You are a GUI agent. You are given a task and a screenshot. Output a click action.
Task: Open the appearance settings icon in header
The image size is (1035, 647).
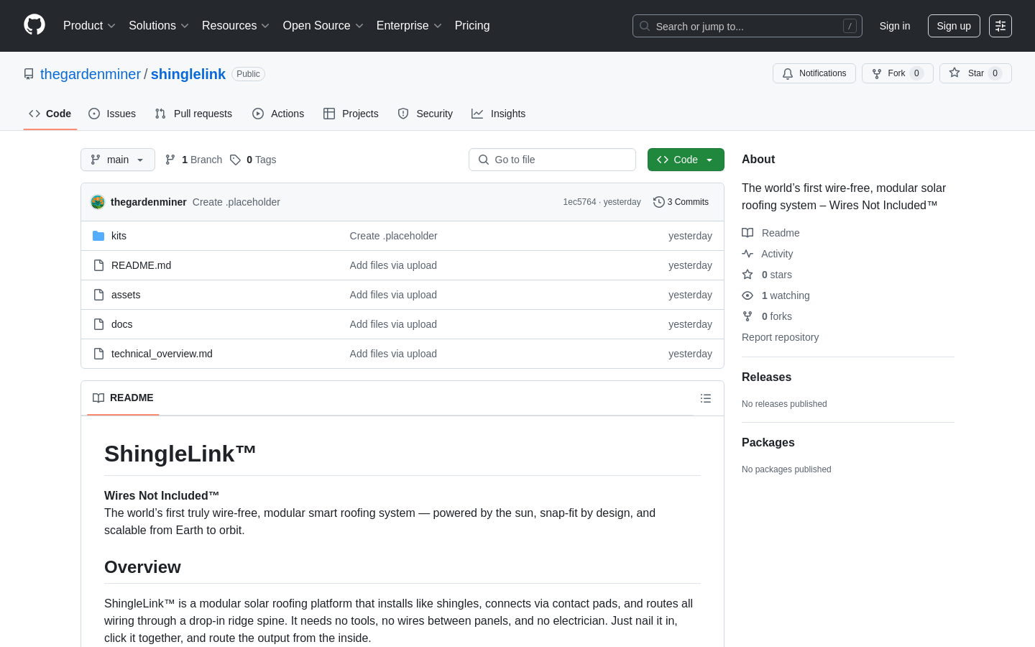tap(1000, 26)
